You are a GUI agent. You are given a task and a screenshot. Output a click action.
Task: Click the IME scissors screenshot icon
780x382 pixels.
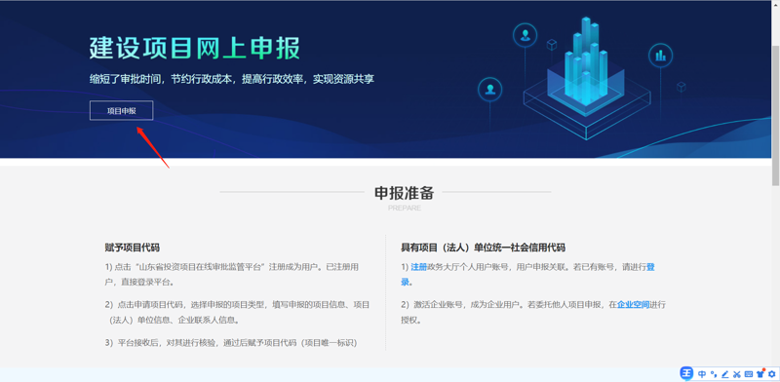point(737,374)
